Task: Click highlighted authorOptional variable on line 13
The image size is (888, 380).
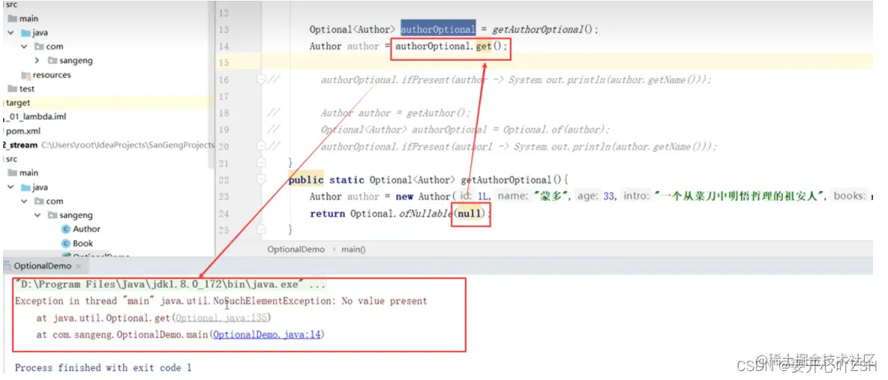Action: coord(438,29)
